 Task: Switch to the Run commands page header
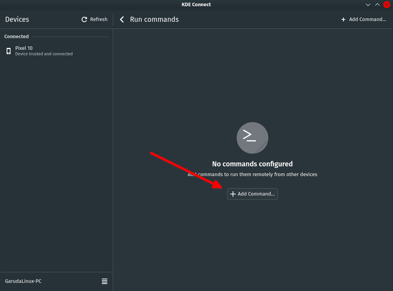click(x=154, y=19)
